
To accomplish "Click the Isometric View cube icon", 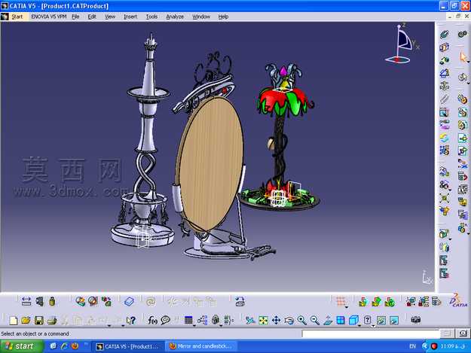I will [353, 320].
